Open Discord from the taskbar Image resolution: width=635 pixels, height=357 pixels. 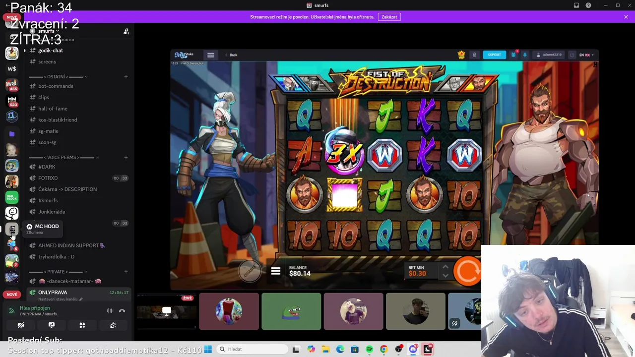tap(413, 350)
